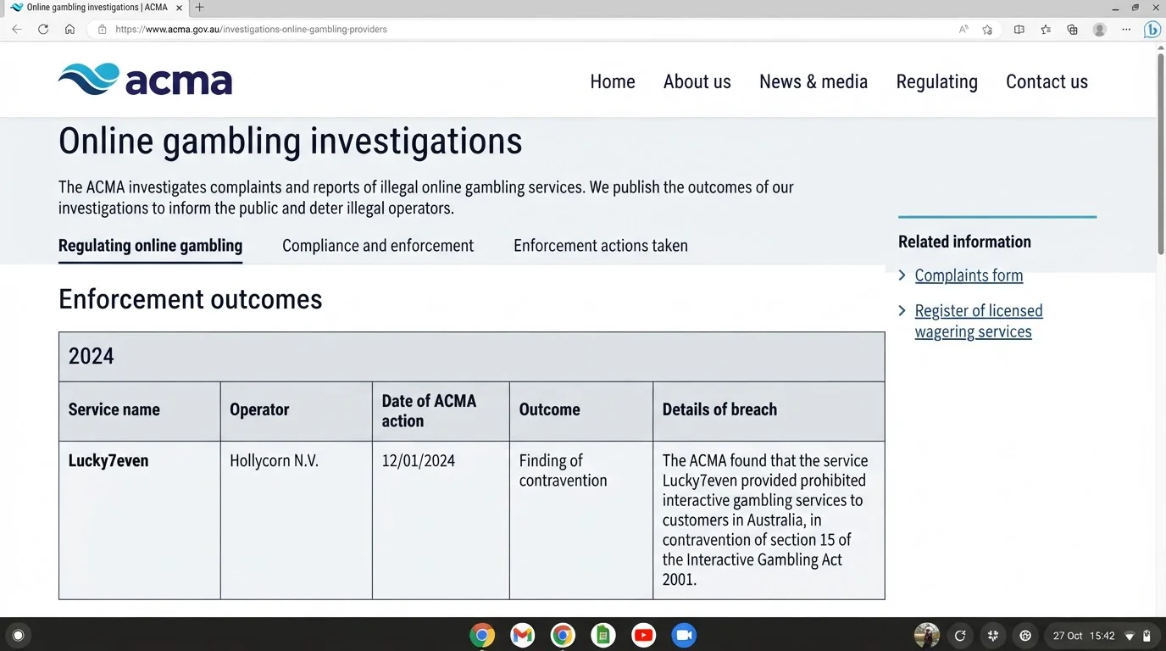Open Google Sheets from the shelf
The image size is (1166, 651).
(603, 635)
